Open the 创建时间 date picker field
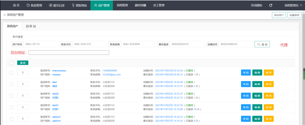 click(x=235, y=44)
